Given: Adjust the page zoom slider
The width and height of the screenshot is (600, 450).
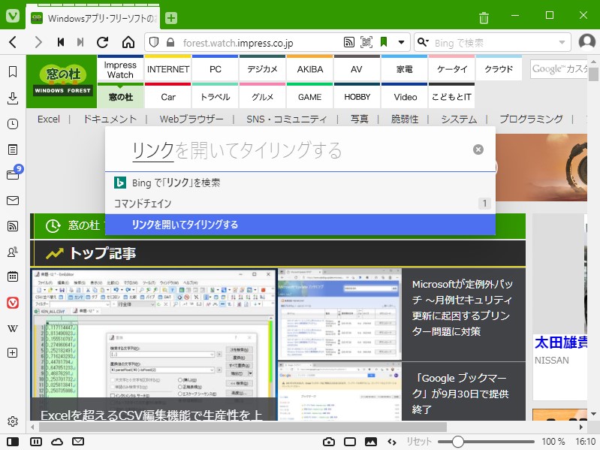Looking at the screenshot, I should click(x=486, y=442).
